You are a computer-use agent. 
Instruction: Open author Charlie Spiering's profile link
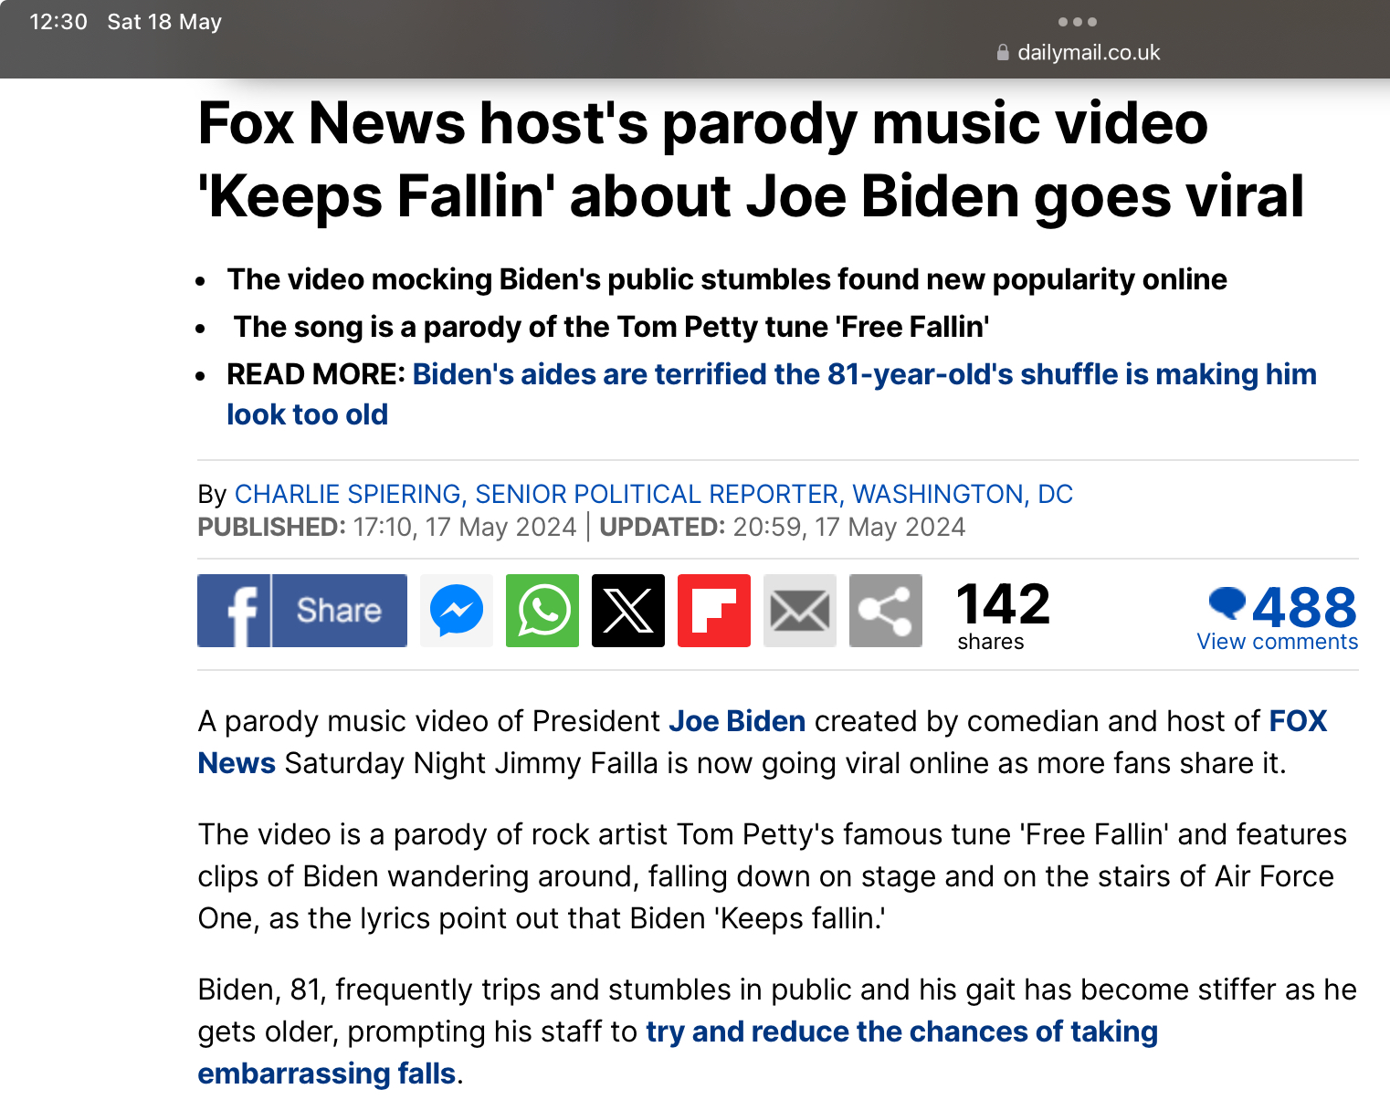[x=653, y=494]
